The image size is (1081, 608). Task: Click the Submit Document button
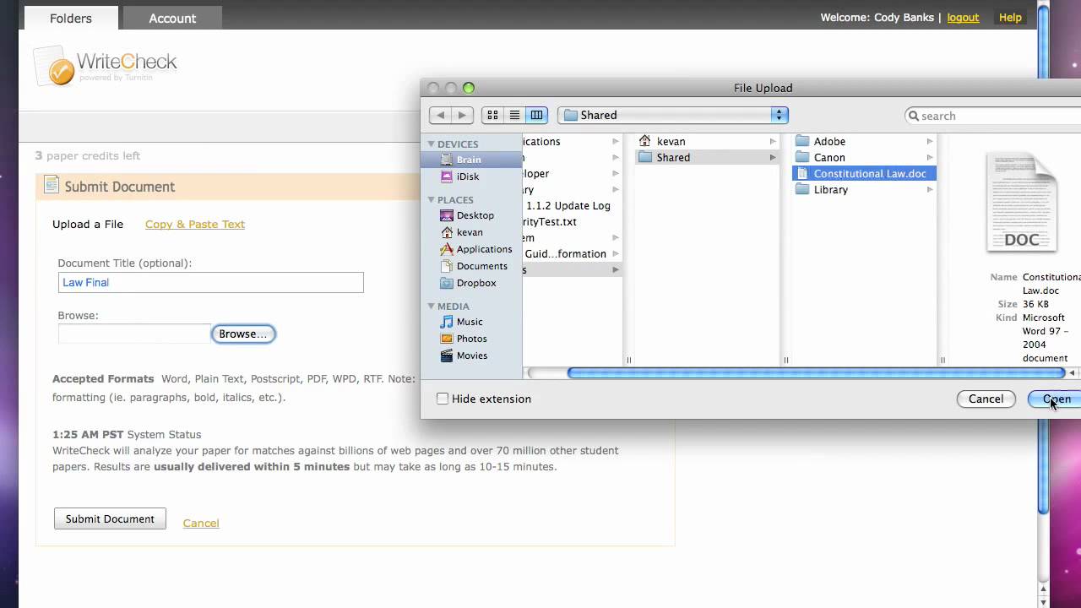[x=110, y=518]
